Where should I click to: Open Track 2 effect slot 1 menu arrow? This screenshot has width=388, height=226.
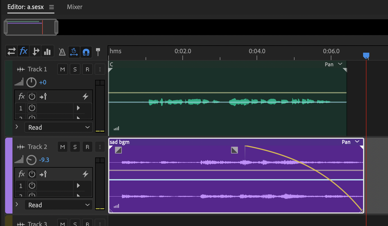pyautogui.click(x=78, y=186)
